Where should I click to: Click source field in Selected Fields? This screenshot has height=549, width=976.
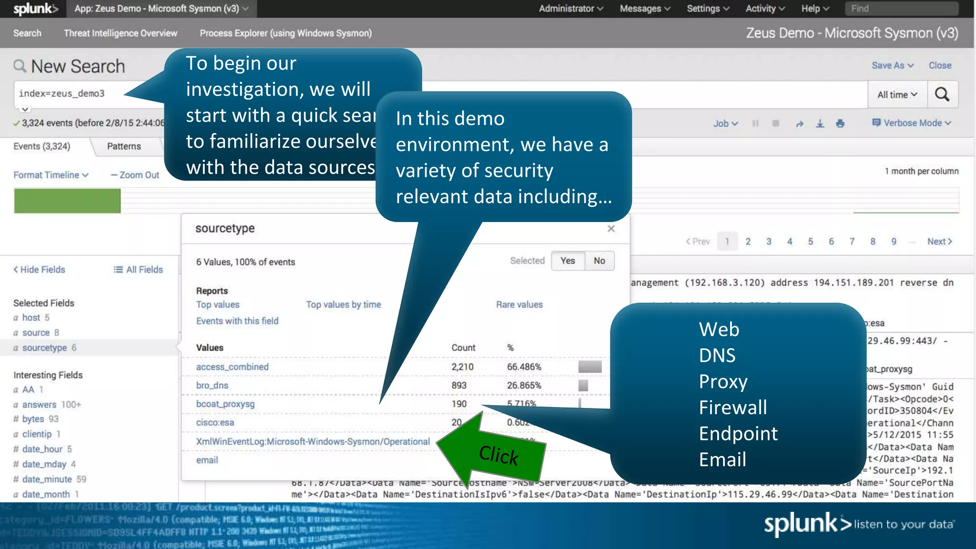click(36, 333)
